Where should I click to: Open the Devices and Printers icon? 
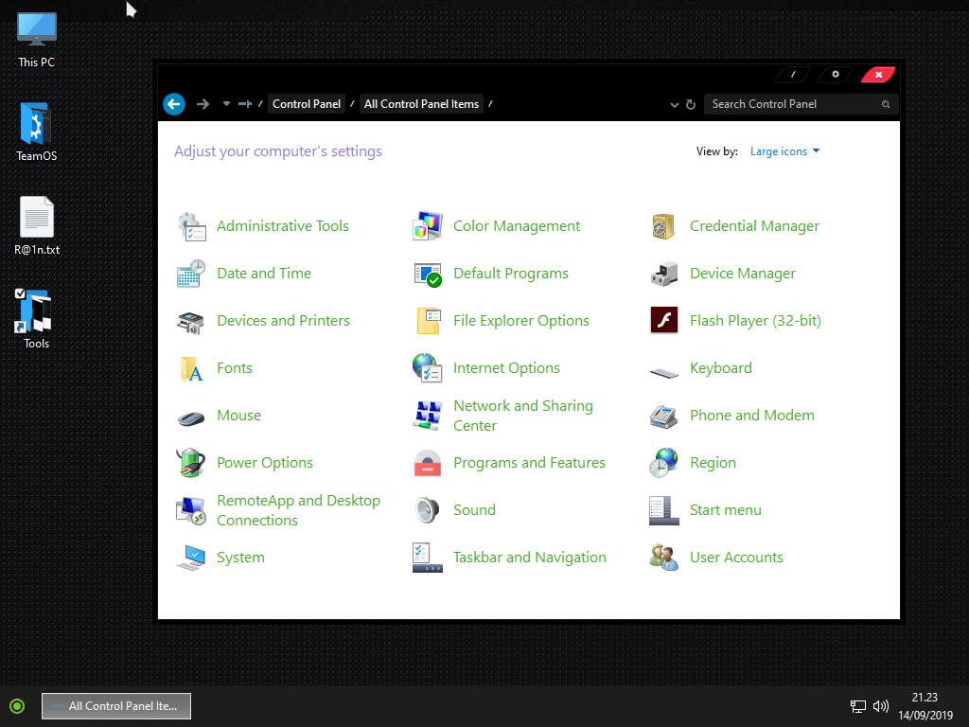click(191, 322)
